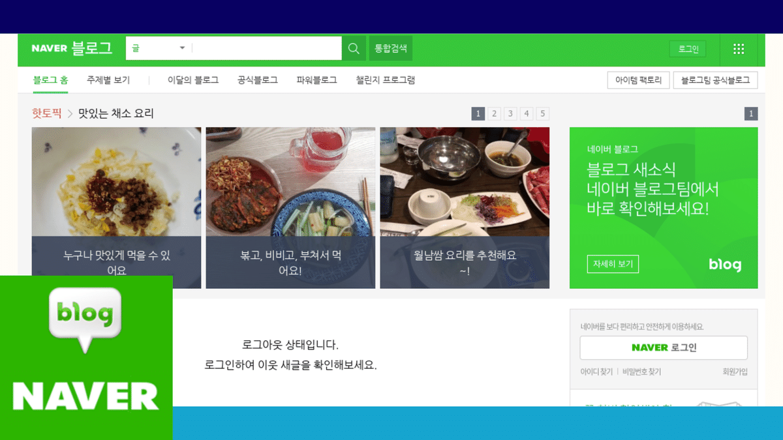Switch to 파워블로그 tab
Screen dimensions: 783x440
coord(316,80)
